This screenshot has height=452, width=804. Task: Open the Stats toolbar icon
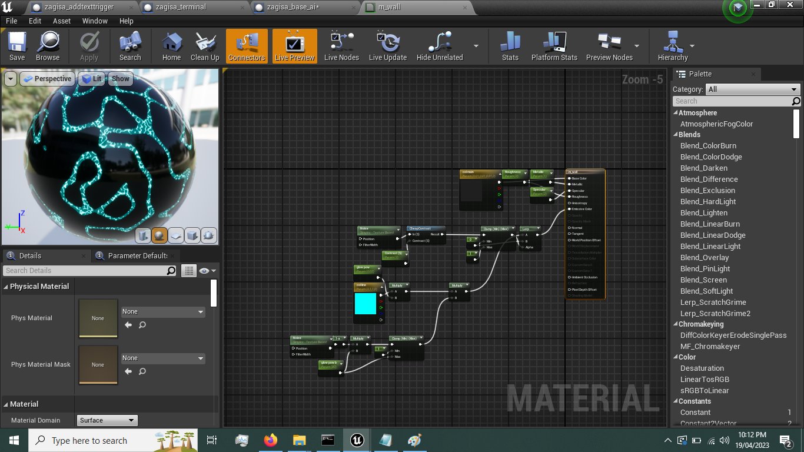tap(510, 46)
